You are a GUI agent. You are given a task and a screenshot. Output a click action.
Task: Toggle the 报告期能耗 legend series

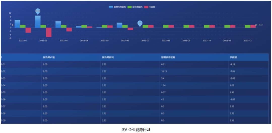(x=135, y=7)
